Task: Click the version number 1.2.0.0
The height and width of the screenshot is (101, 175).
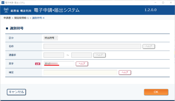Action: tap(150, 10)
